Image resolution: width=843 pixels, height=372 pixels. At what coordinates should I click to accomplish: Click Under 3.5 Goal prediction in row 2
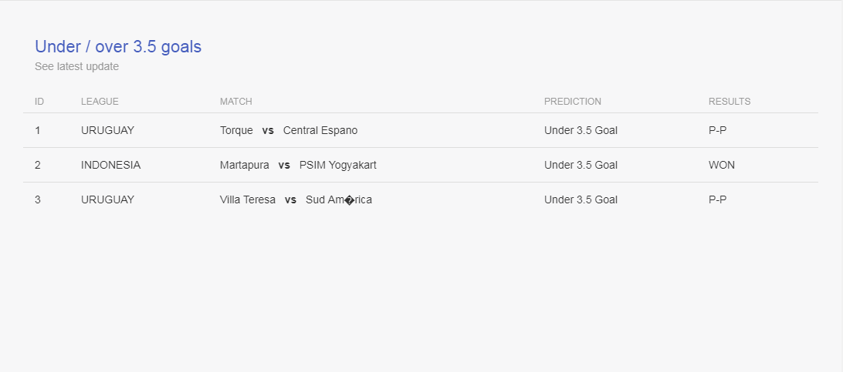click(x=581, y=165)
